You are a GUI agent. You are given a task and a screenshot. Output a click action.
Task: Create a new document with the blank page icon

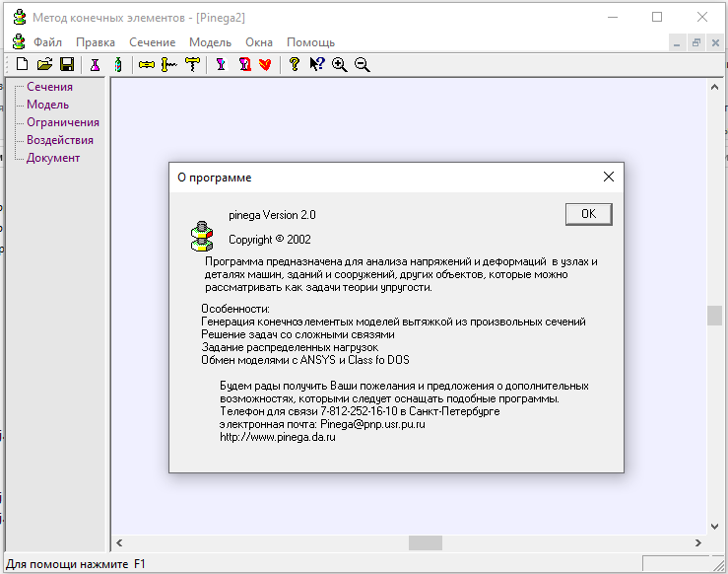click(22, 64)
